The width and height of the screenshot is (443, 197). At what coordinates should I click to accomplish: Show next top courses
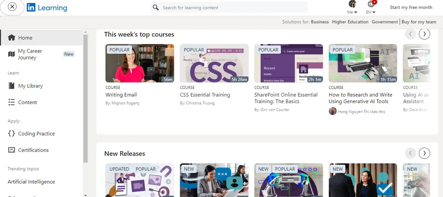424,34
